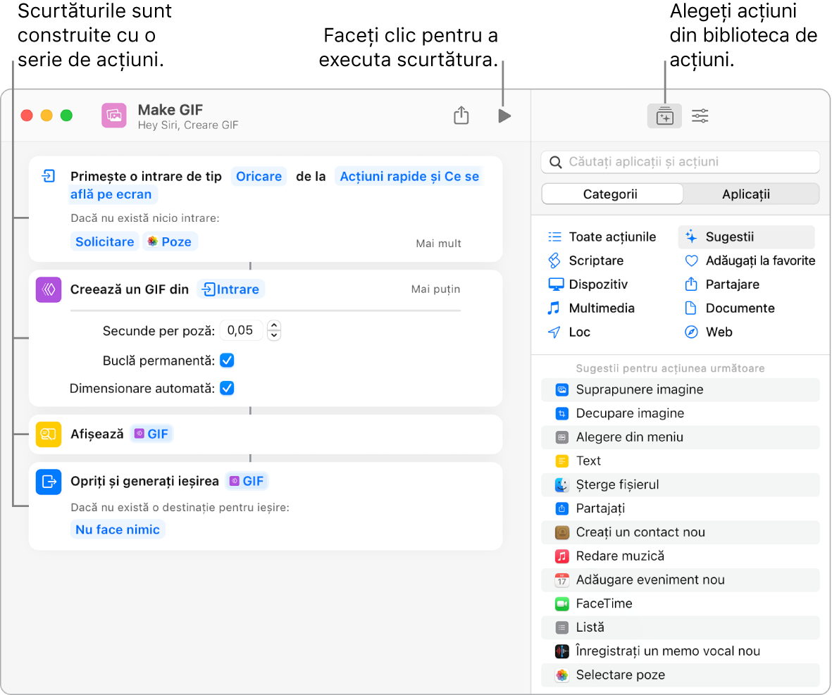832x695 pixels.
Task: Click the Solicitare token button
Action: tap(105, 242)
